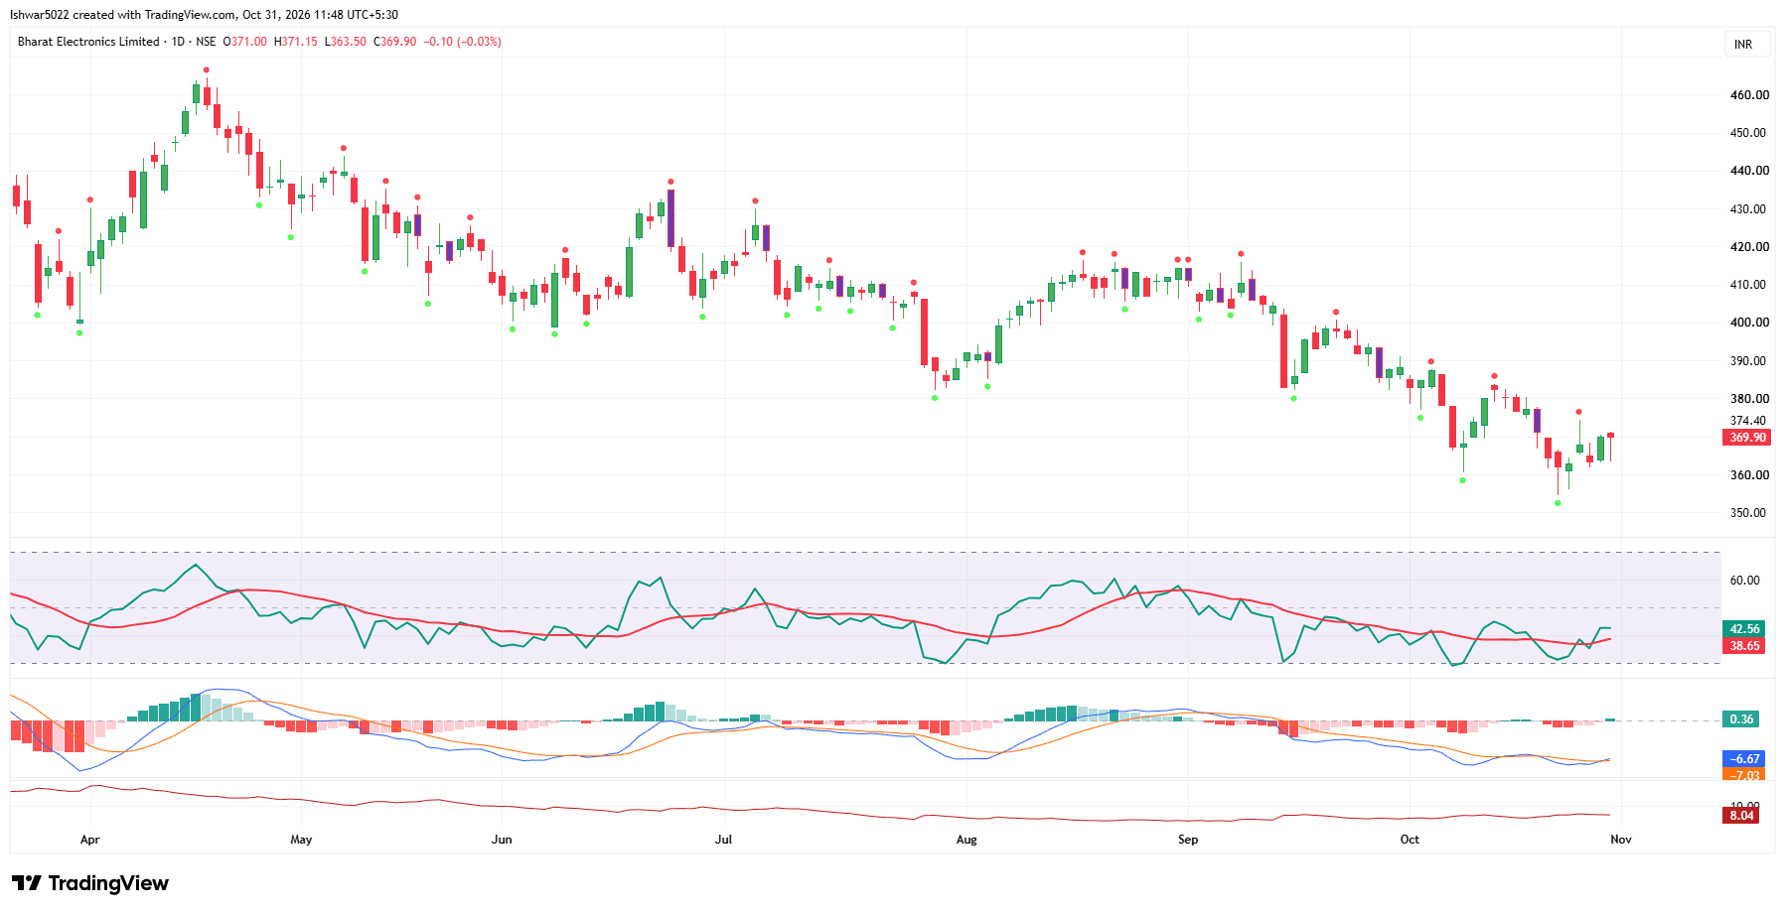The height and width of the screenshot is (913, 1785).
Task: Click the close value C369.90
Action: [x=394, y=42]
